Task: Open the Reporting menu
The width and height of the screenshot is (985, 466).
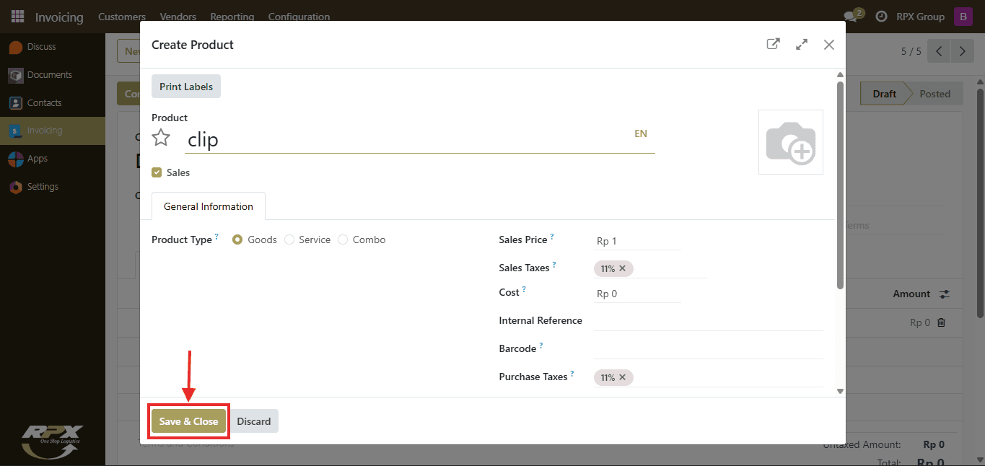Action: [232, 17]
